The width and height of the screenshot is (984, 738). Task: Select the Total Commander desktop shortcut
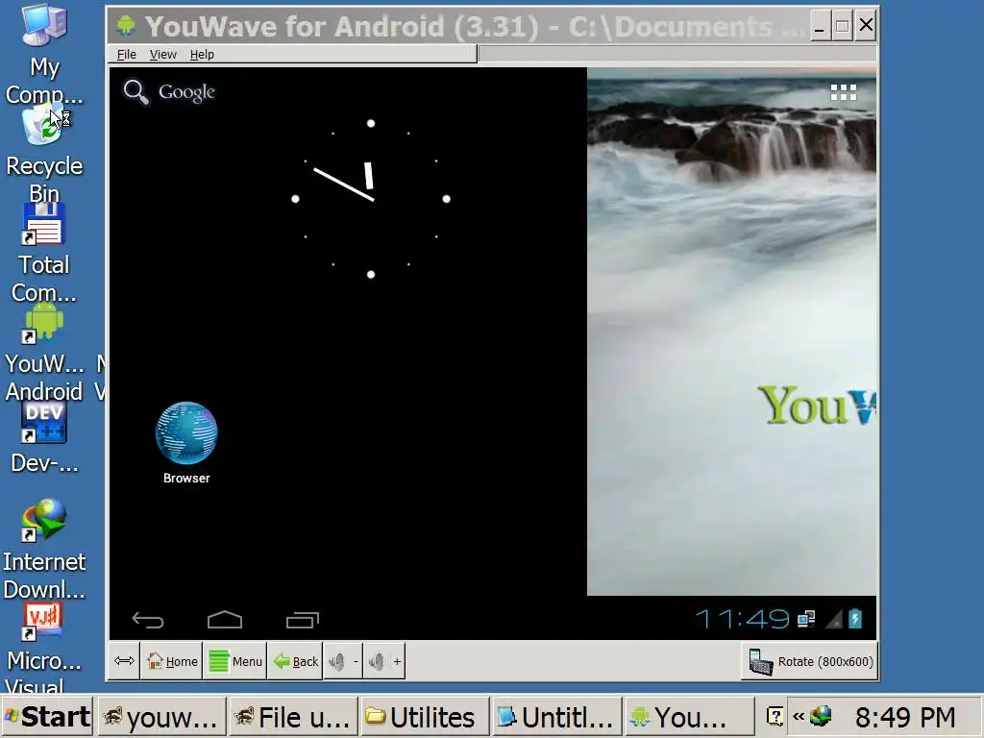[44, 254]
